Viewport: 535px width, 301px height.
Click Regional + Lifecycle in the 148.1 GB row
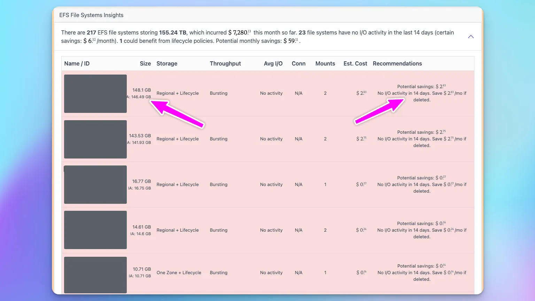coord(178,93)
